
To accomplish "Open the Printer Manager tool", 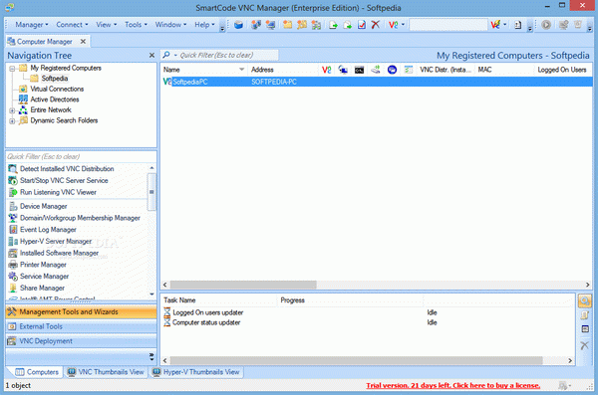I will (43, 265).
